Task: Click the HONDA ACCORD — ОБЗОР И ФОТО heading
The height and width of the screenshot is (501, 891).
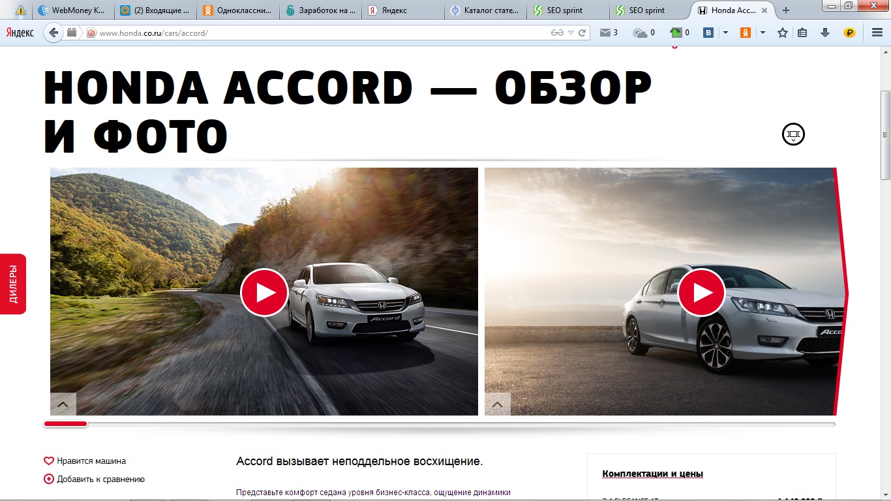Action: pos(348,111)
